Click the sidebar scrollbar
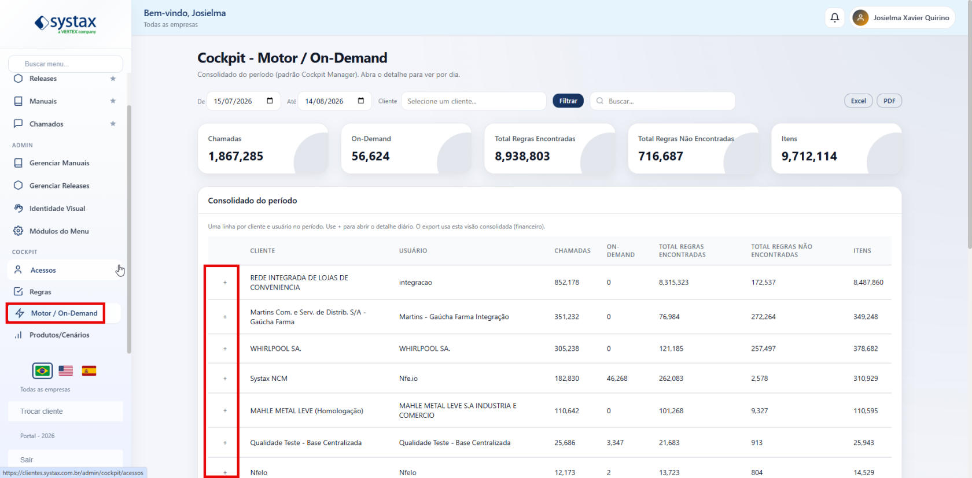Image resolution: width=972 pixels, height=478 pixels. point(129,229)
